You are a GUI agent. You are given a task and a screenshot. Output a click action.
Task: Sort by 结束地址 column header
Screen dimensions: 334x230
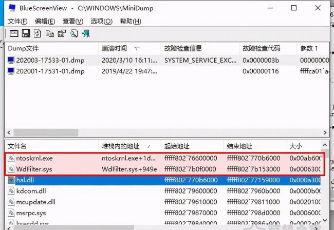254,146
